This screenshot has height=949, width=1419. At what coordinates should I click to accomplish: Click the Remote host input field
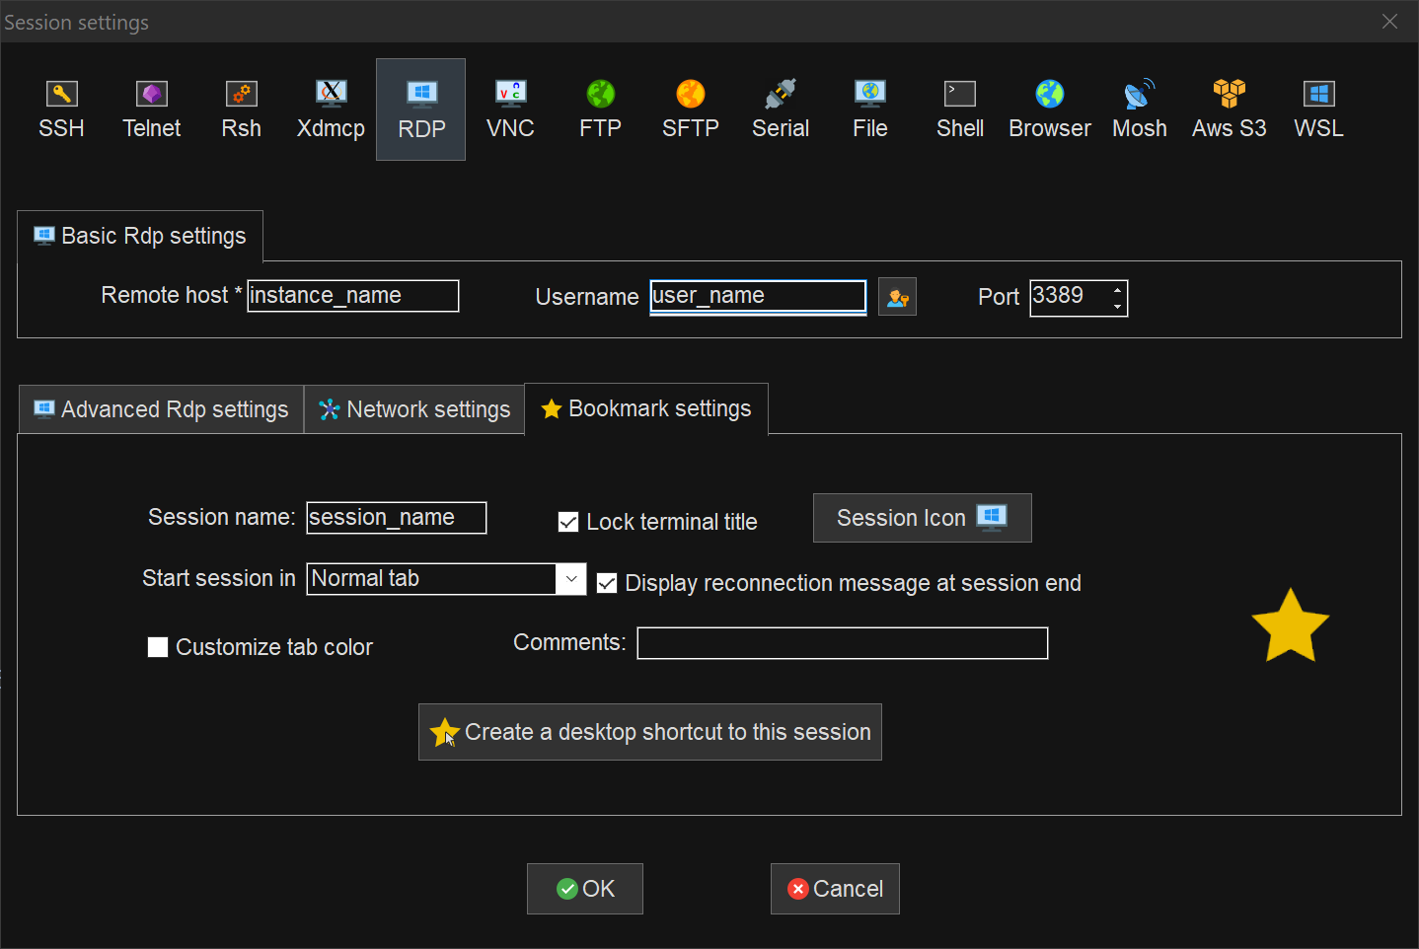[x=353, y=296]
